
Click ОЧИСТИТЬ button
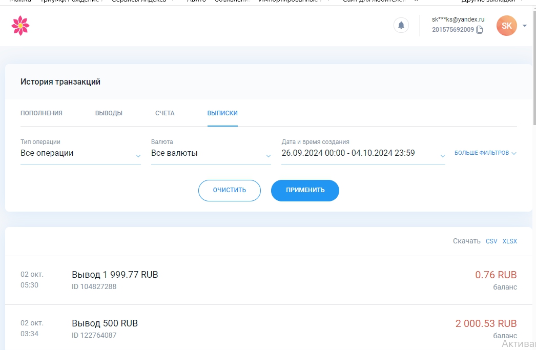[230, 191]
